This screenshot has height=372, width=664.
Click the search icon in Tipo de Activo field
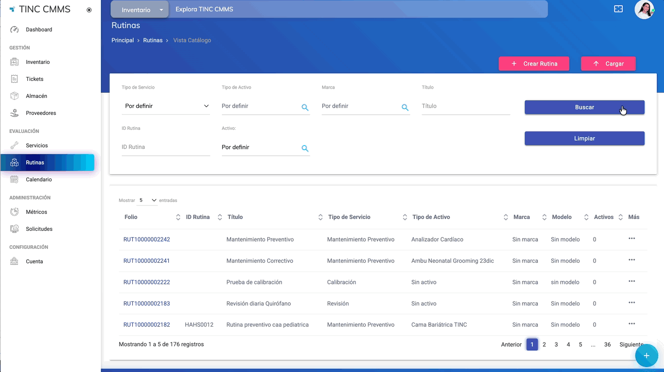click(x=305, y=108)
